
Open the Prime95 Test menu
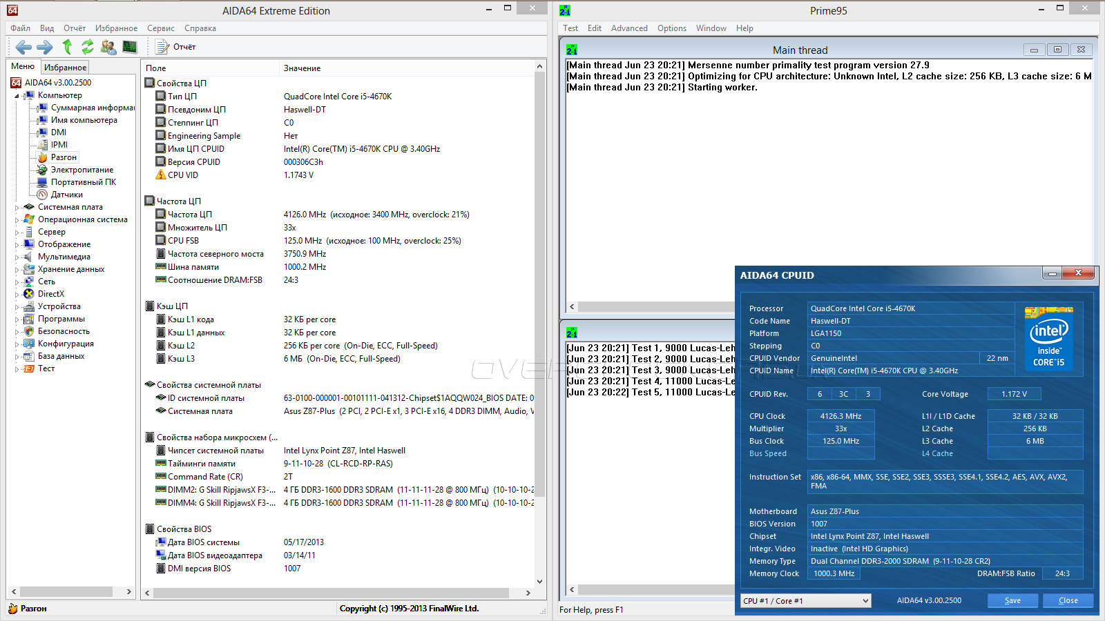(x=570, y=28)
